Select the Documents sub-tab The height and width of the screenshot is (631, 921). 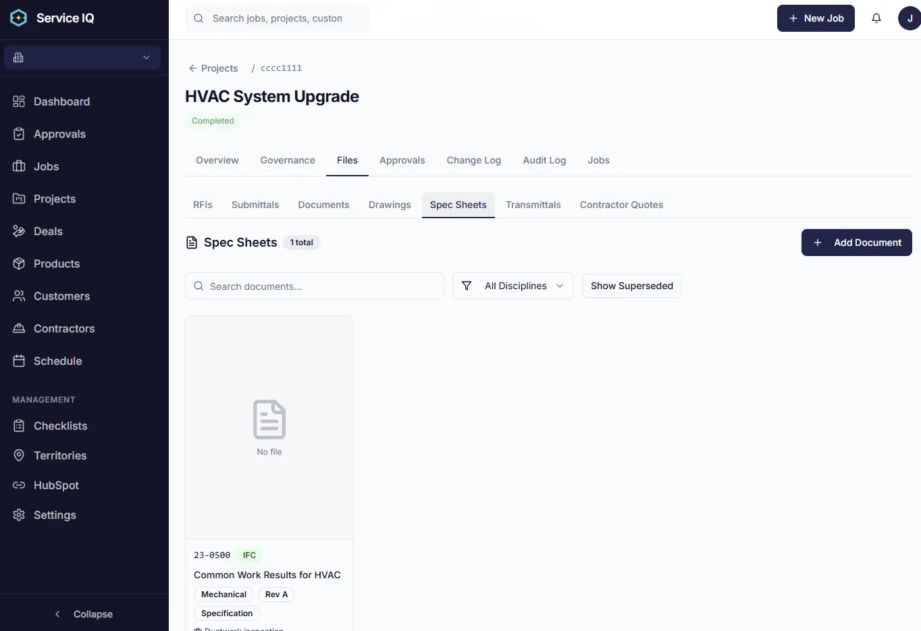coord(323,205)
